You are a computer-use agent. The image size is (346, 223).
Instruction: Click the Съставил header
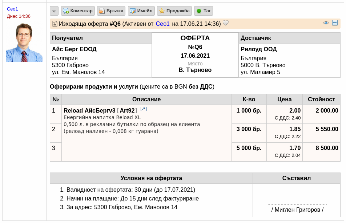[296, 178]
